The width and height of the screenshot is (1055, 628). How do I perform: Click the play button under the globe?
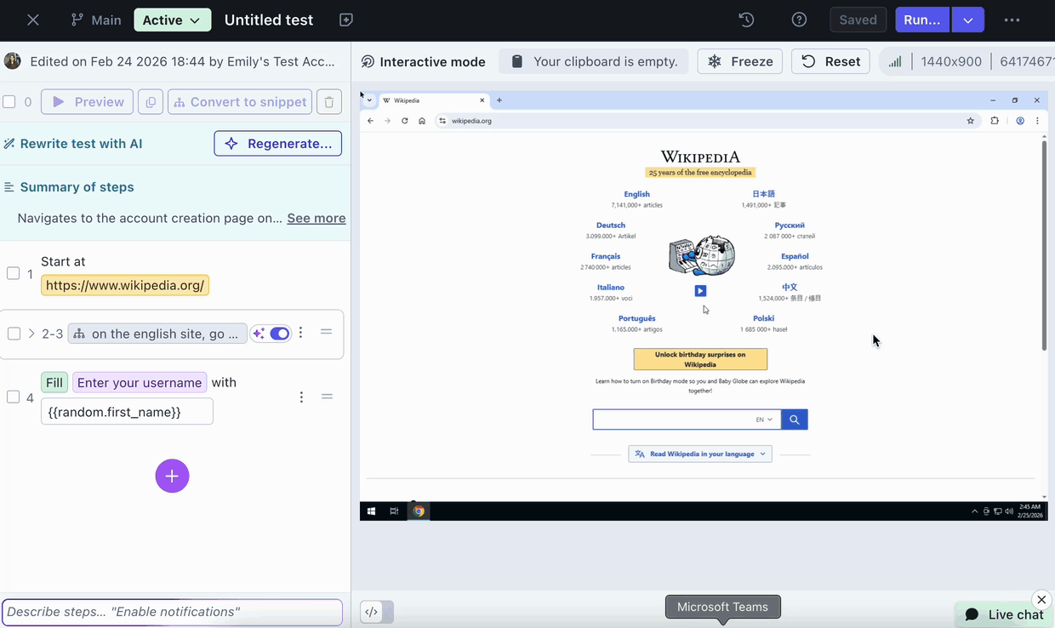coord(700,291)
